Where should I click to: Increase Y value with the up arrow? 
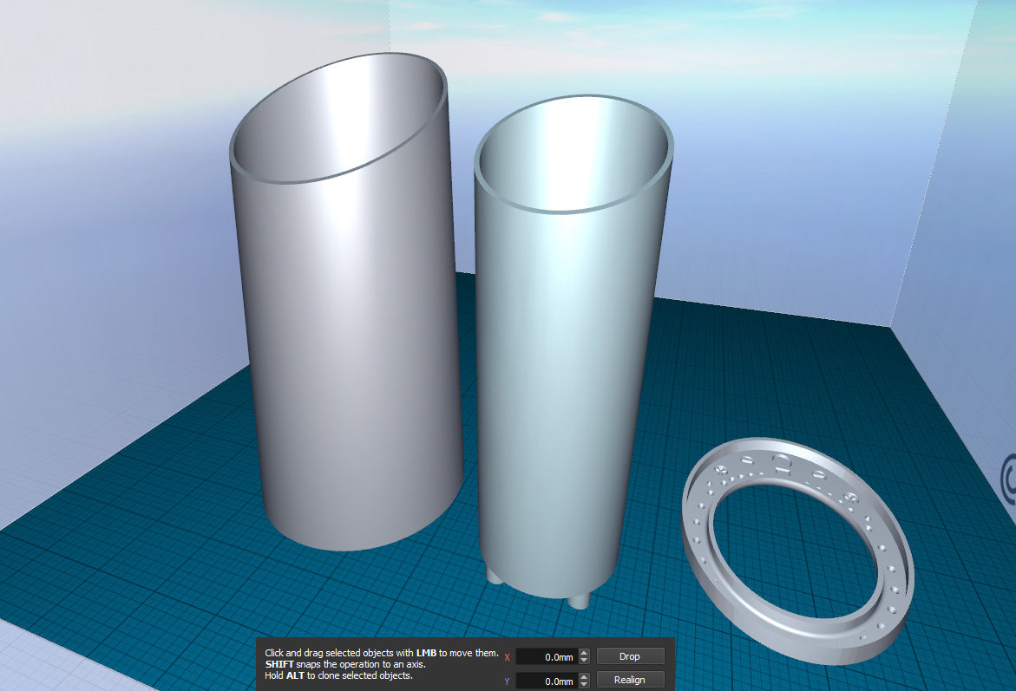pyautogui.click(x=584, y=677)
